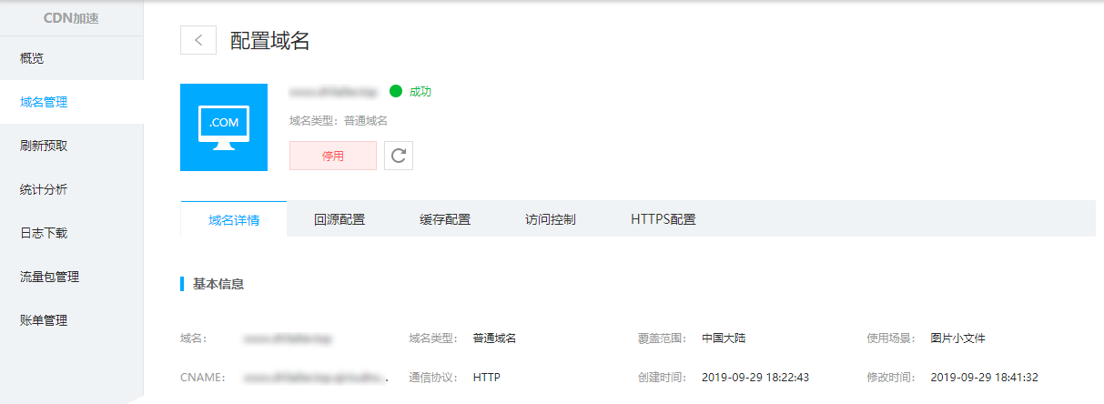Open 概览 in the sidebar

(32, 58)
